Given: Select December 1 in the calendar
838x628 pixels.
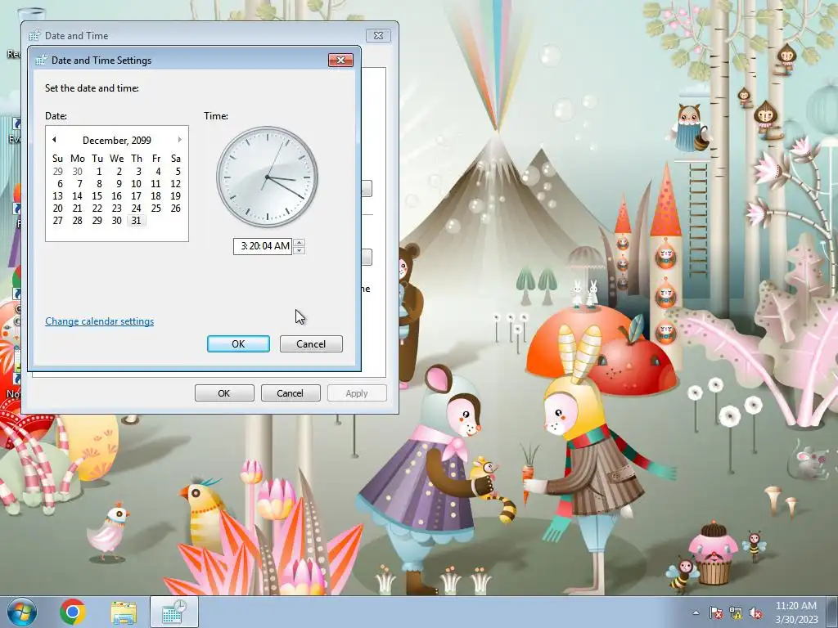Looking at the screenshot, I should pos(98,172).
